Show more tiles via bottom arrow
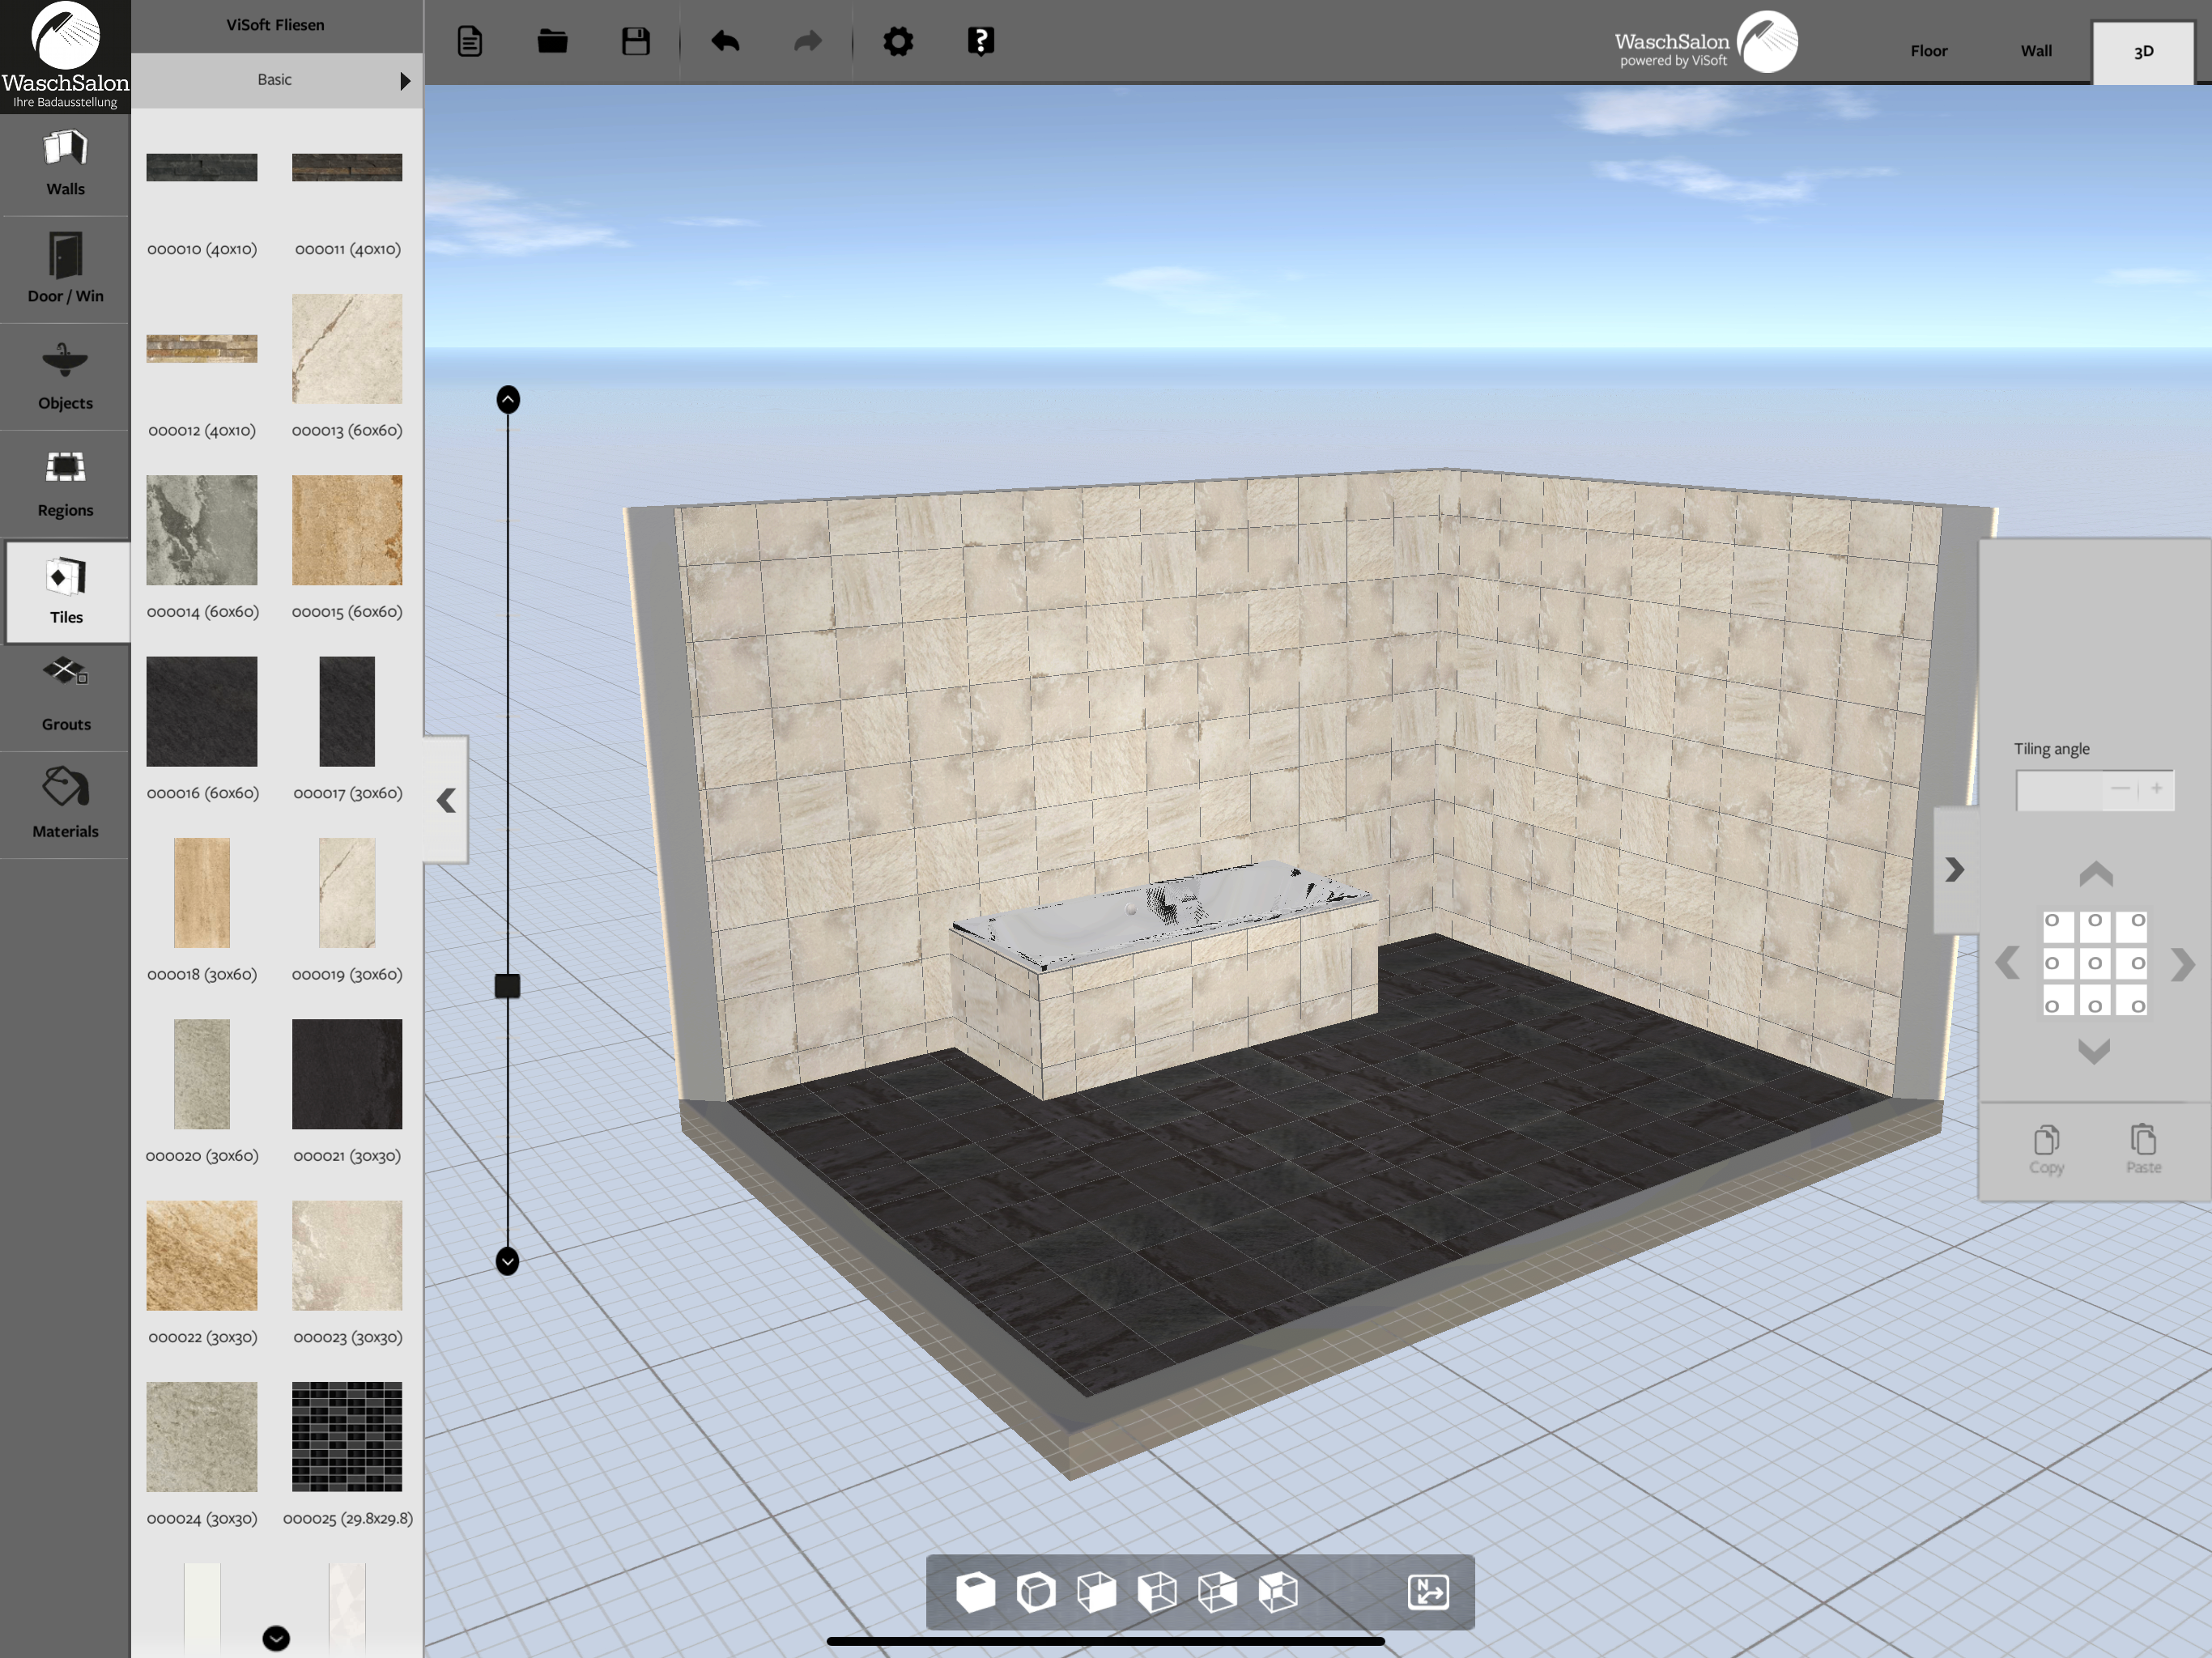Viewport: 2212px width, 1658px height. [x=276, y=1638]
